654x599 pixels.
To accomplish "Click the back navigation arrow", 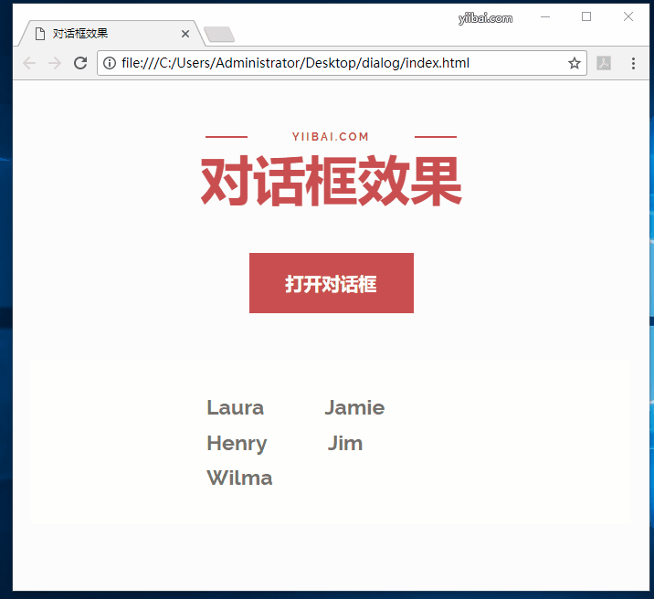I will pos(29,63).
